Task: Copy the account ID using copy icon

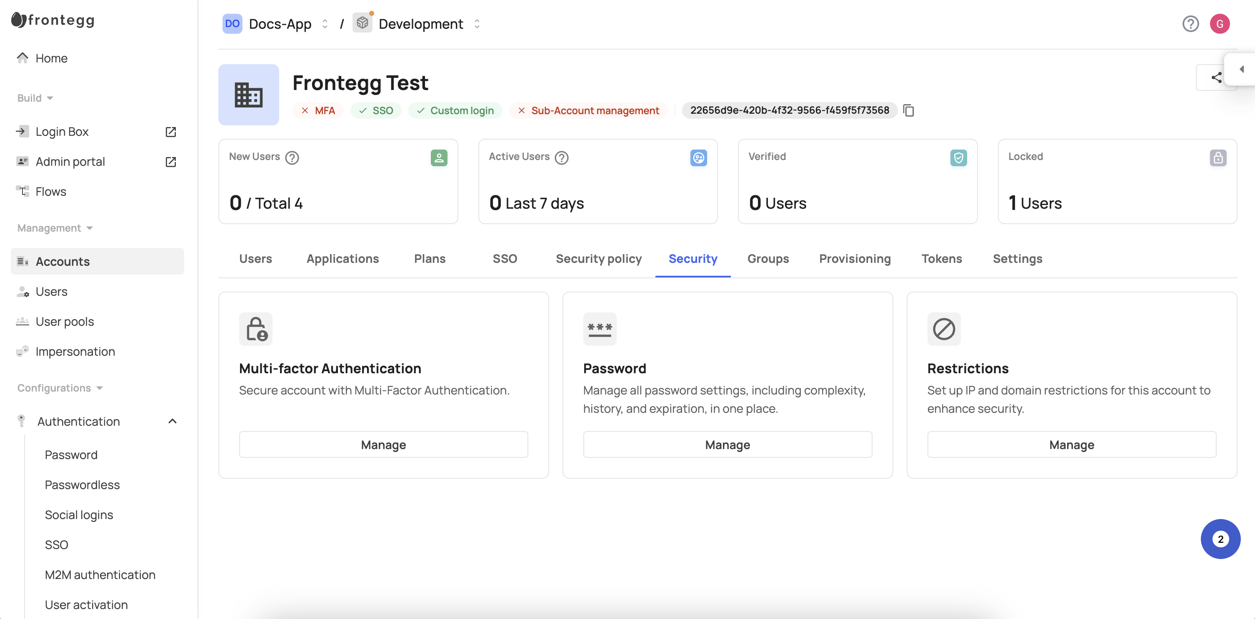Action: 909,110
